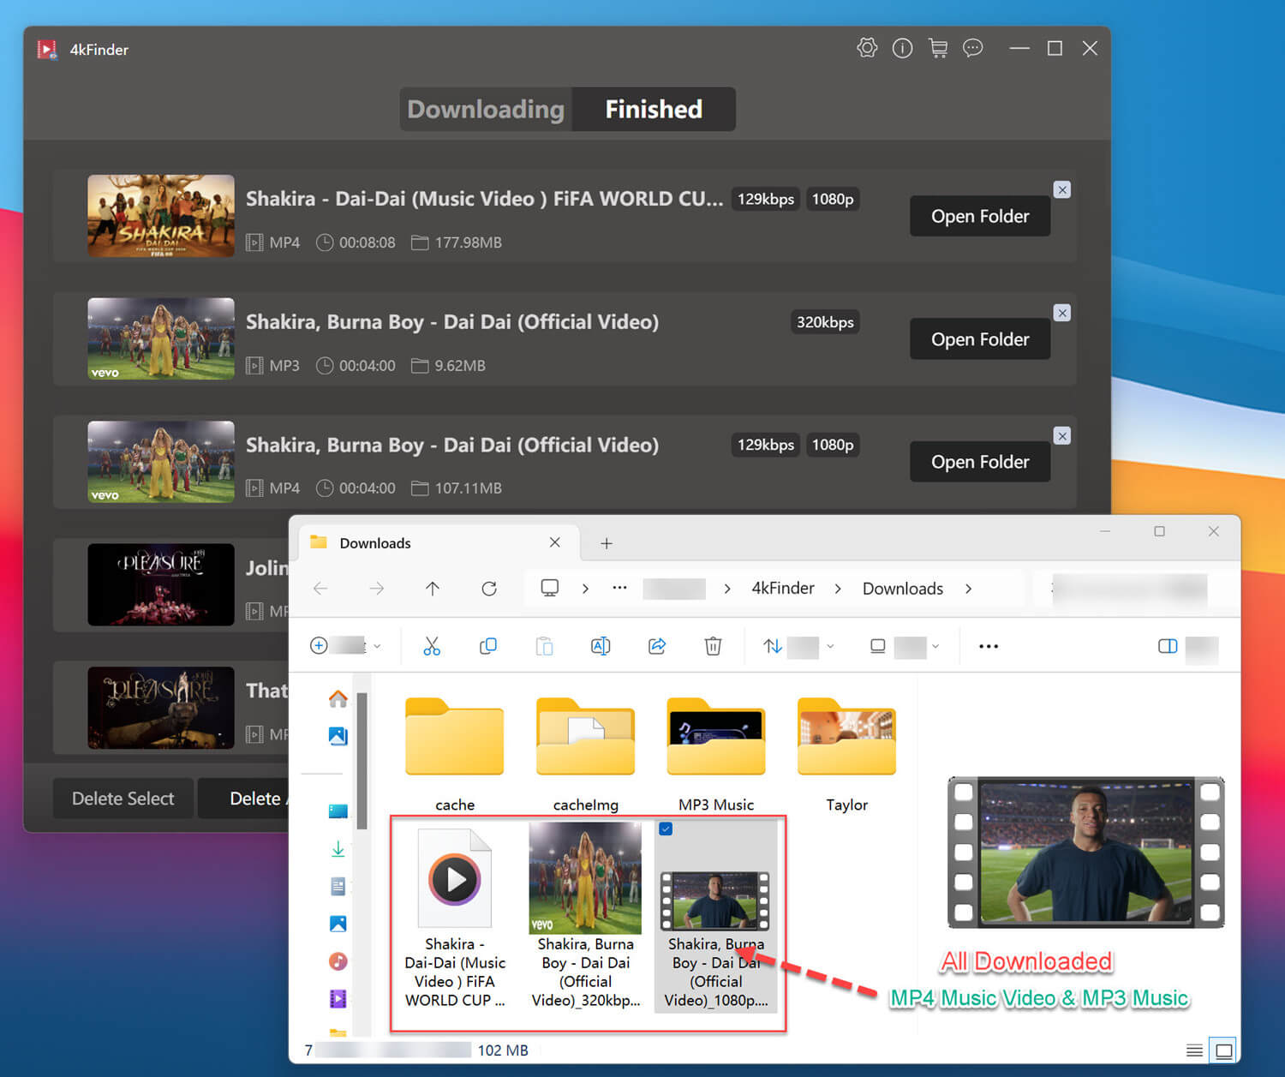This screenshot has height=1077, width=1285.
Task: Add a new tab in Explorer
Action: point(607,543)
